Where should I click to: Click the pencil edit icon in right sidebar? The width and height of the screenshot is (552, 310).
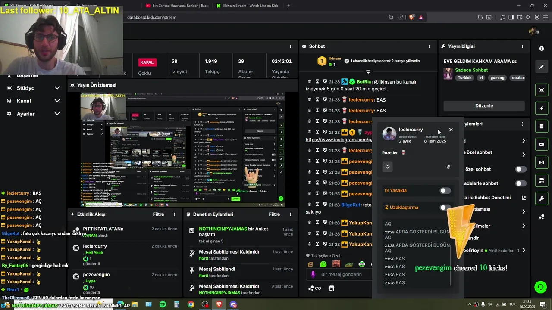(542, 67)
